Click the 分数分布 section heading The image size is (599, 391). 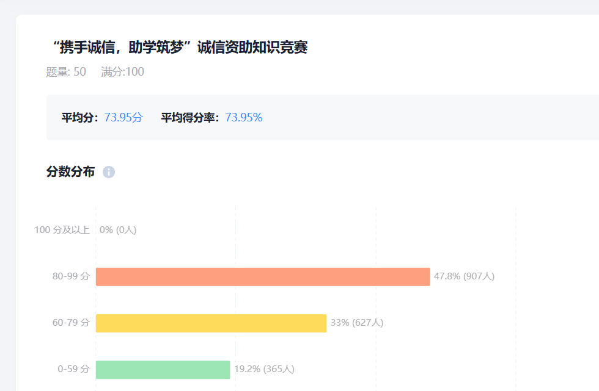(70, 172)
